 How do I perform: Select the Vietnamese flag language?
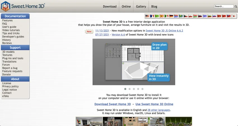point(219,16)
